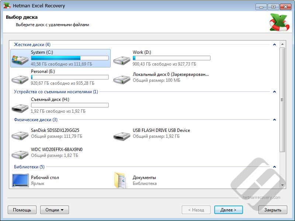Minimize the Hetman Excel Recovery window
Image resolution: width=295 pixels, height=221 pixels.
tap(261, 7)
